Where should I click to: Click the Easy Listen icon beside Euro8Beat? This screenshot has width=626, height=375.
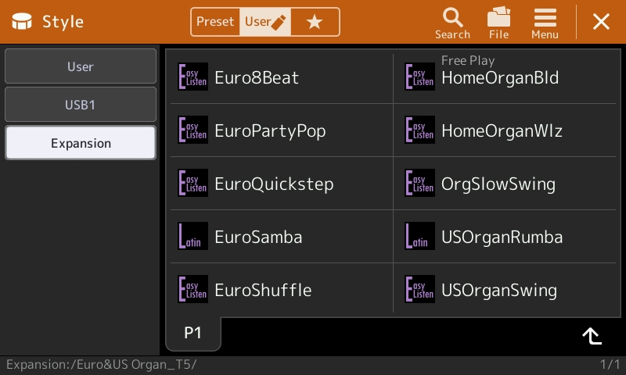tap(192, 77)
